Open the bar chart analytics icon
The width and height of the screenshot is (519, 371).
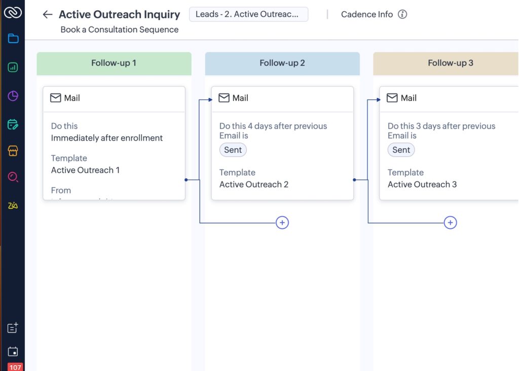(x=12, y=66)
